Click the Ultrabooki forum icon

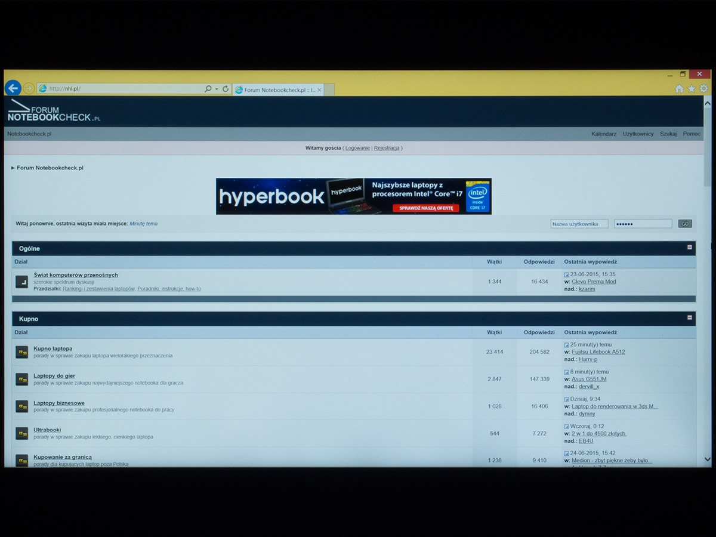pos(22,434)
